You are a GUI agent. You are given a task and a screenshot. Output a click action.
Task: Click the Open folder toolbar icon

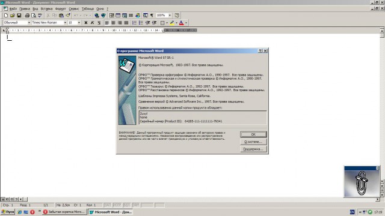(12, 16)
